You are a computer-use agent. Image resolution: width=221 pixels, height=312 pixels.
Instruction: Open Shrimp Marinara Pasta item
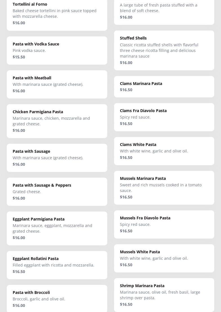tap(164, 295)
